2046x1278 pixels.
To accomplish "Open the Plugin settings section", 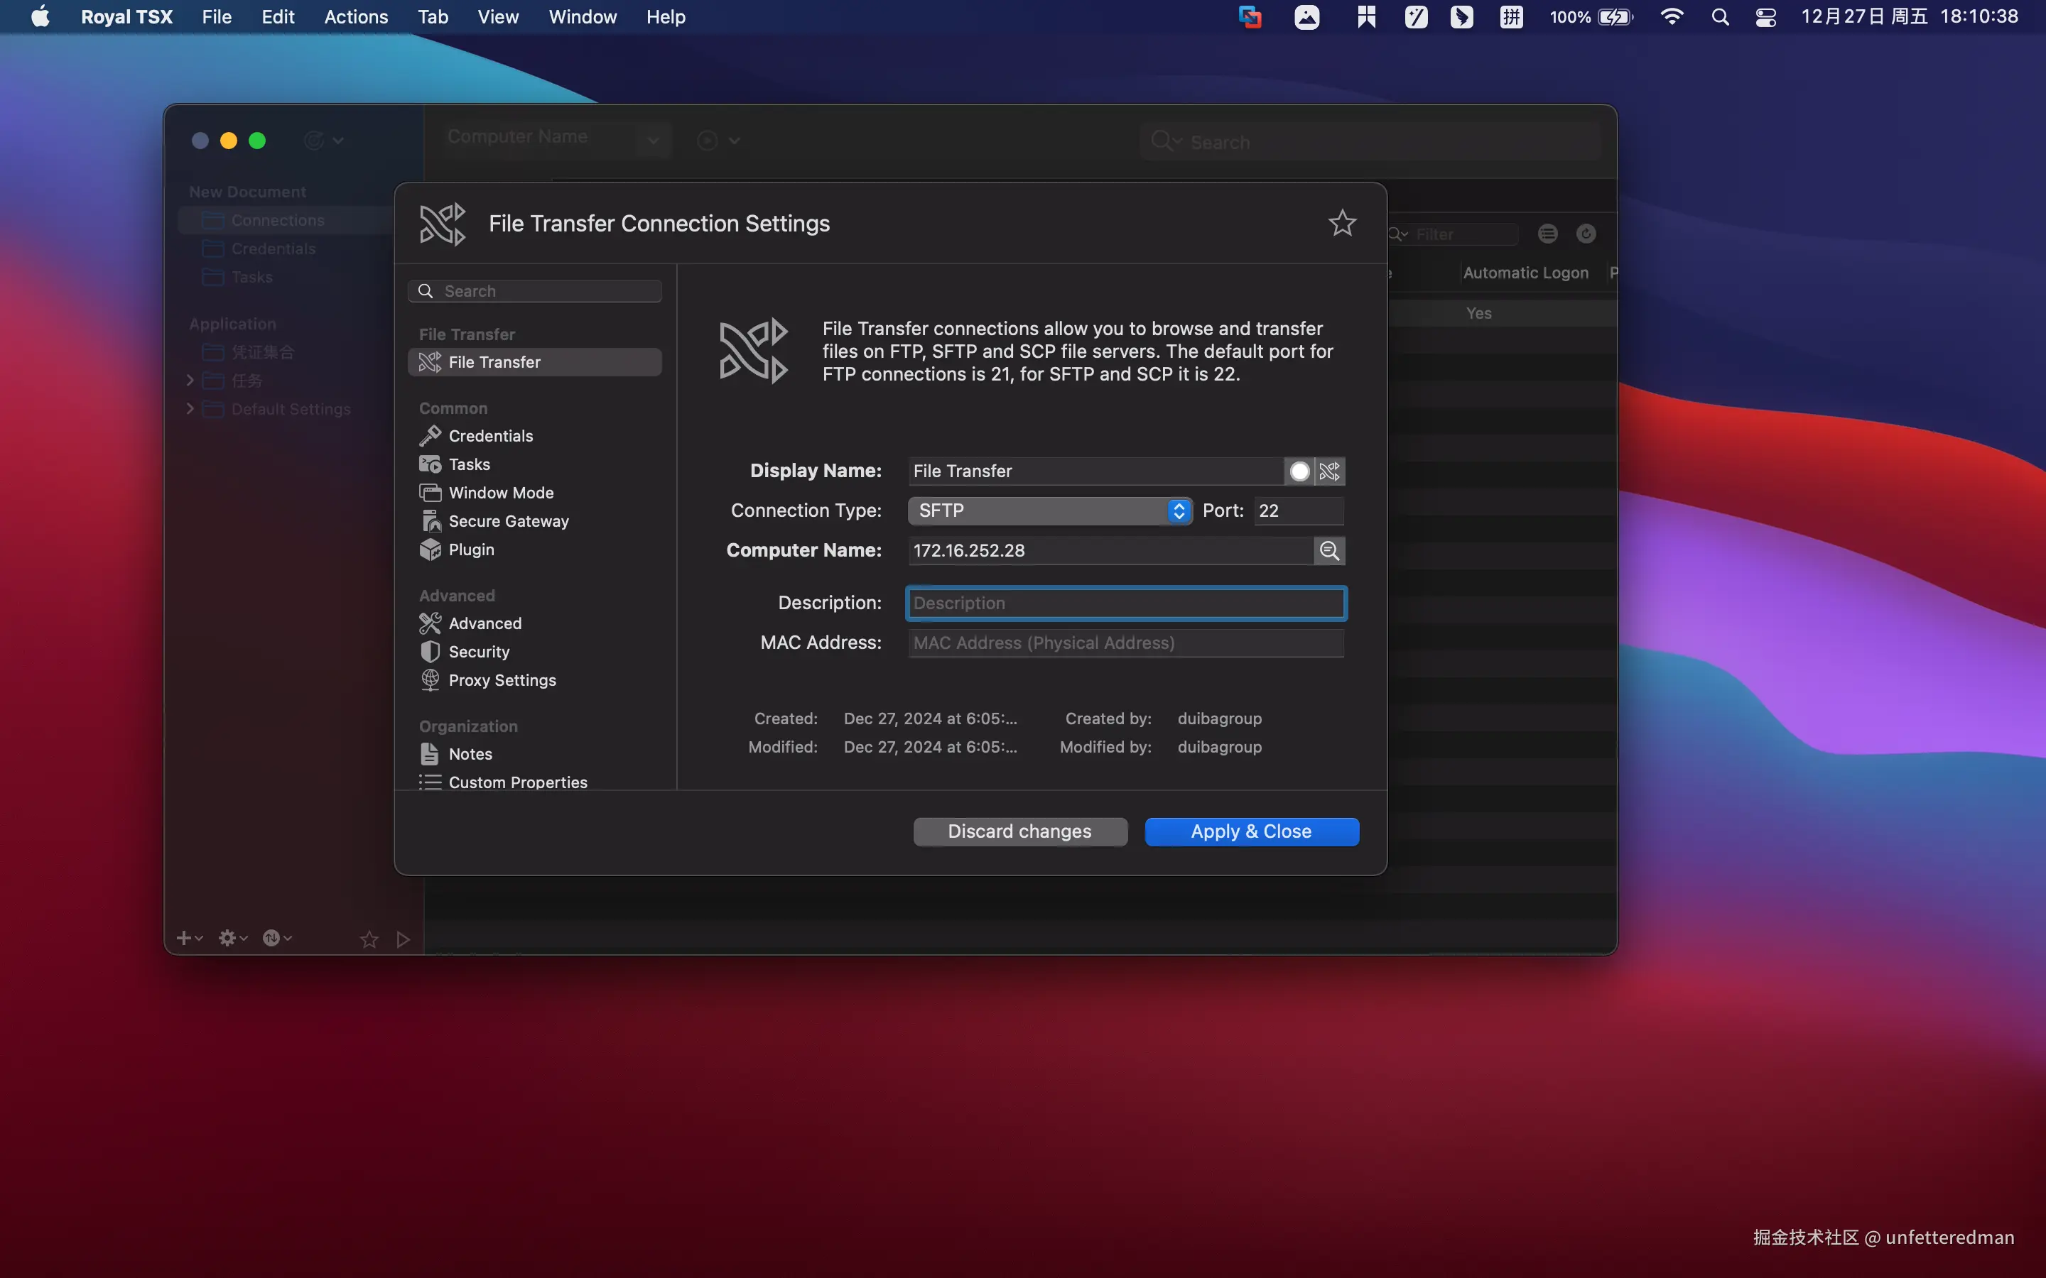I will pos(471,550).
